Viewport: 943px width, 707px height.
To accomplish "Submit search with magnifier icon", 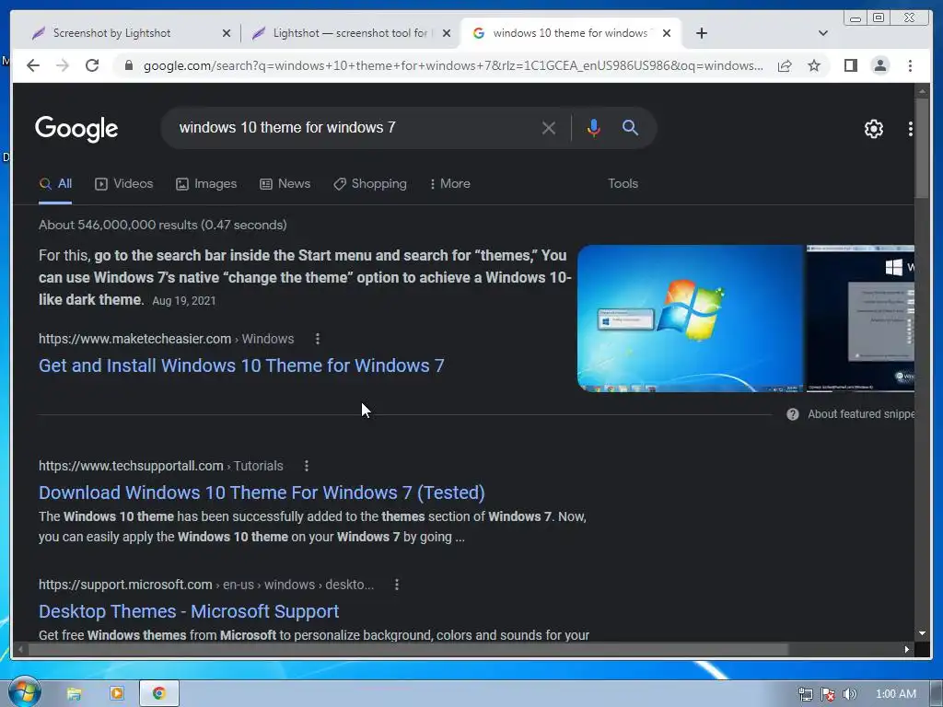I will point(630,127).
